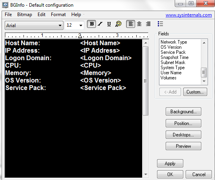215x180 pixels.
Task: Open the font color palette icon
Action: 118,24
